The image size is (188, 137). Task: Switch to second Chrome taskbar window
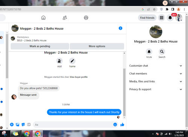point(38,134)
